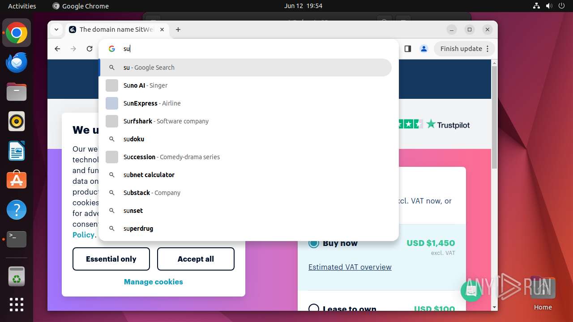Click the Essential only cookies button

click(111, 259)
